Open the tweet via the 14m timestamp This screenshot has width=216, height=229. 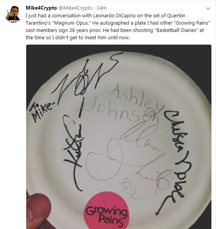coord(101,8)
